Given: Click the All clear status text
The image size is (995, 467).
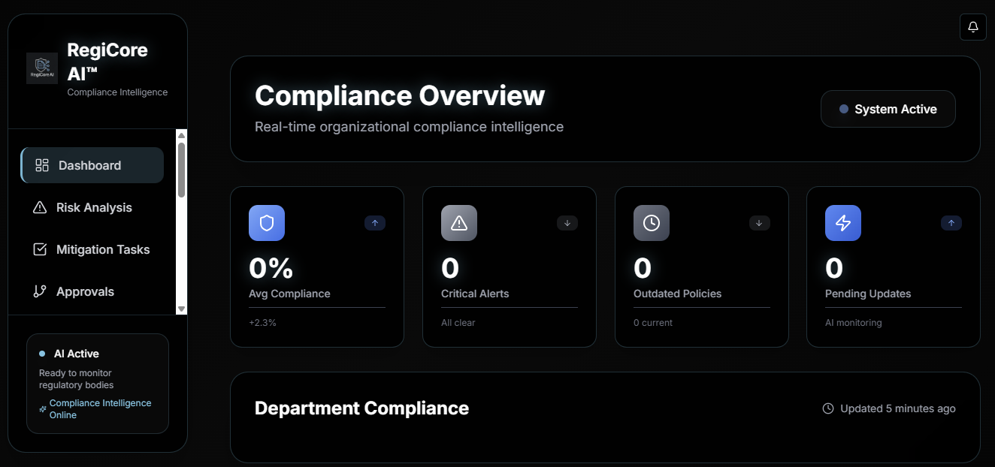Looking at the screenshot, I should coord(458,323).
